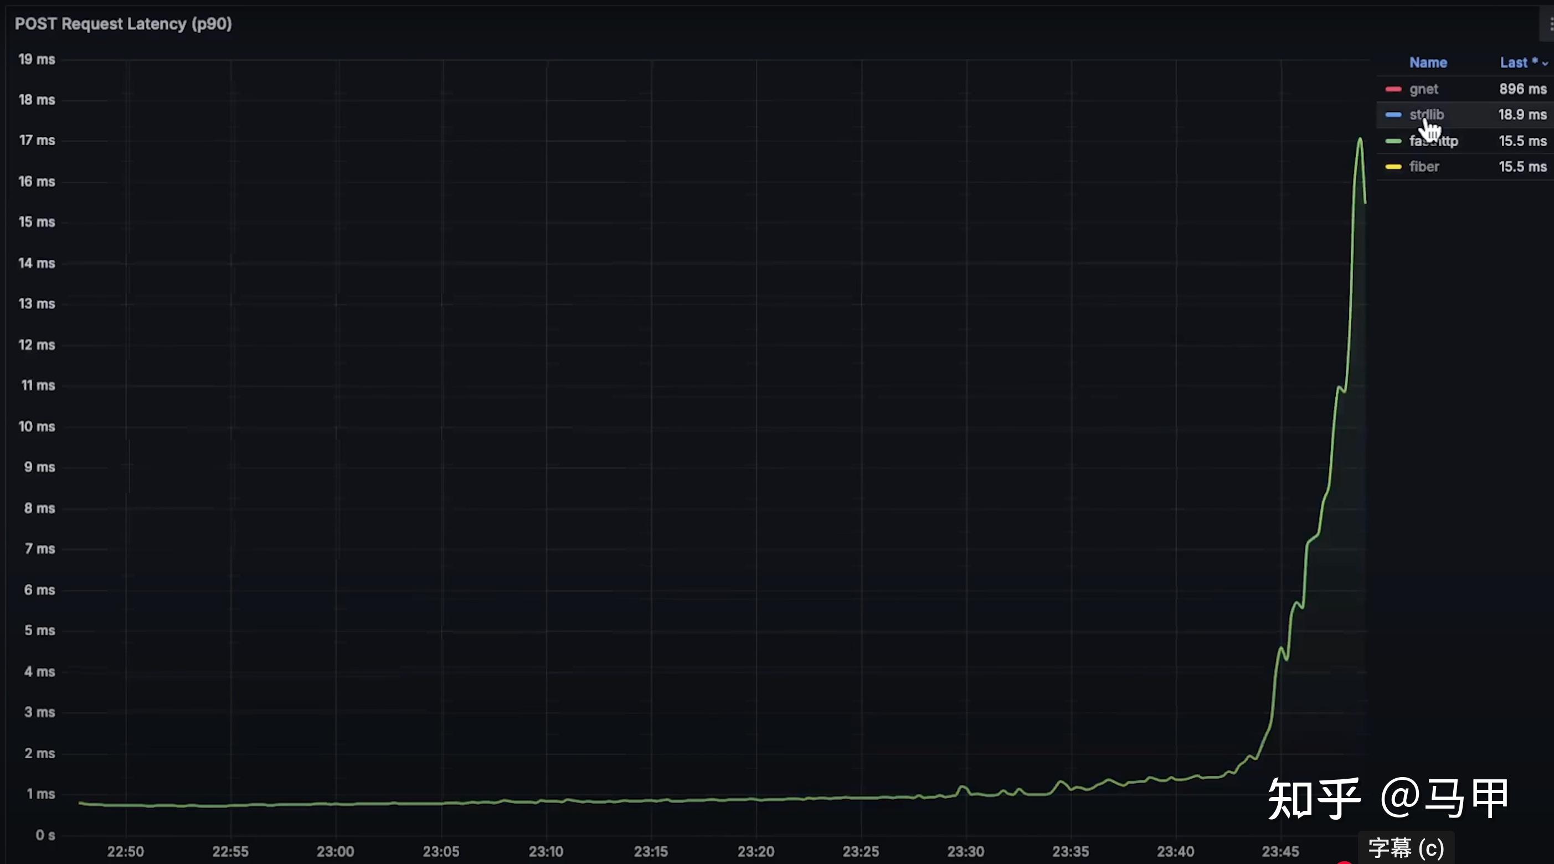Click the blue stdlib series color marker
The height and width of the screenshot is (864, 1554).
click(1393, 115)
